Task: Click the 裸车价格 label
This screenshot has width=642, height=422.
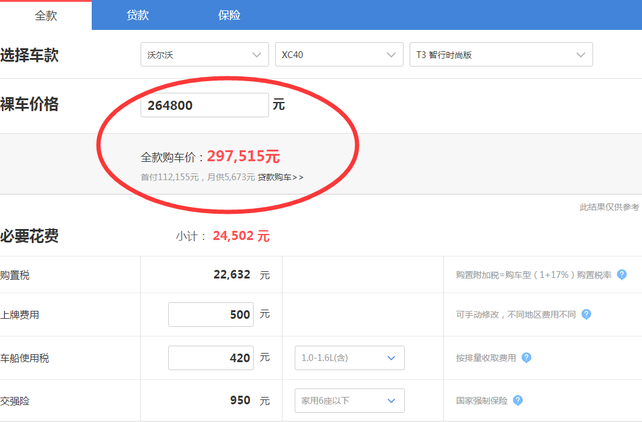Action: (29, 104)
